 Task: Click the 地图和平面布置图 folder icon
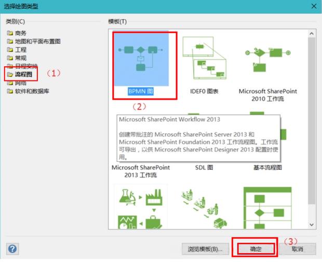10,42
